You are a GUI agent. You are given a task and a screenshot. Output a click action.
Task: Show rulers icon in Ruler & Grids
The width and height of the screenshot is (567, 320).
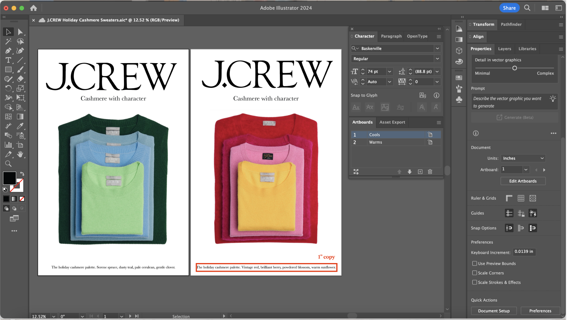[509, 198]
